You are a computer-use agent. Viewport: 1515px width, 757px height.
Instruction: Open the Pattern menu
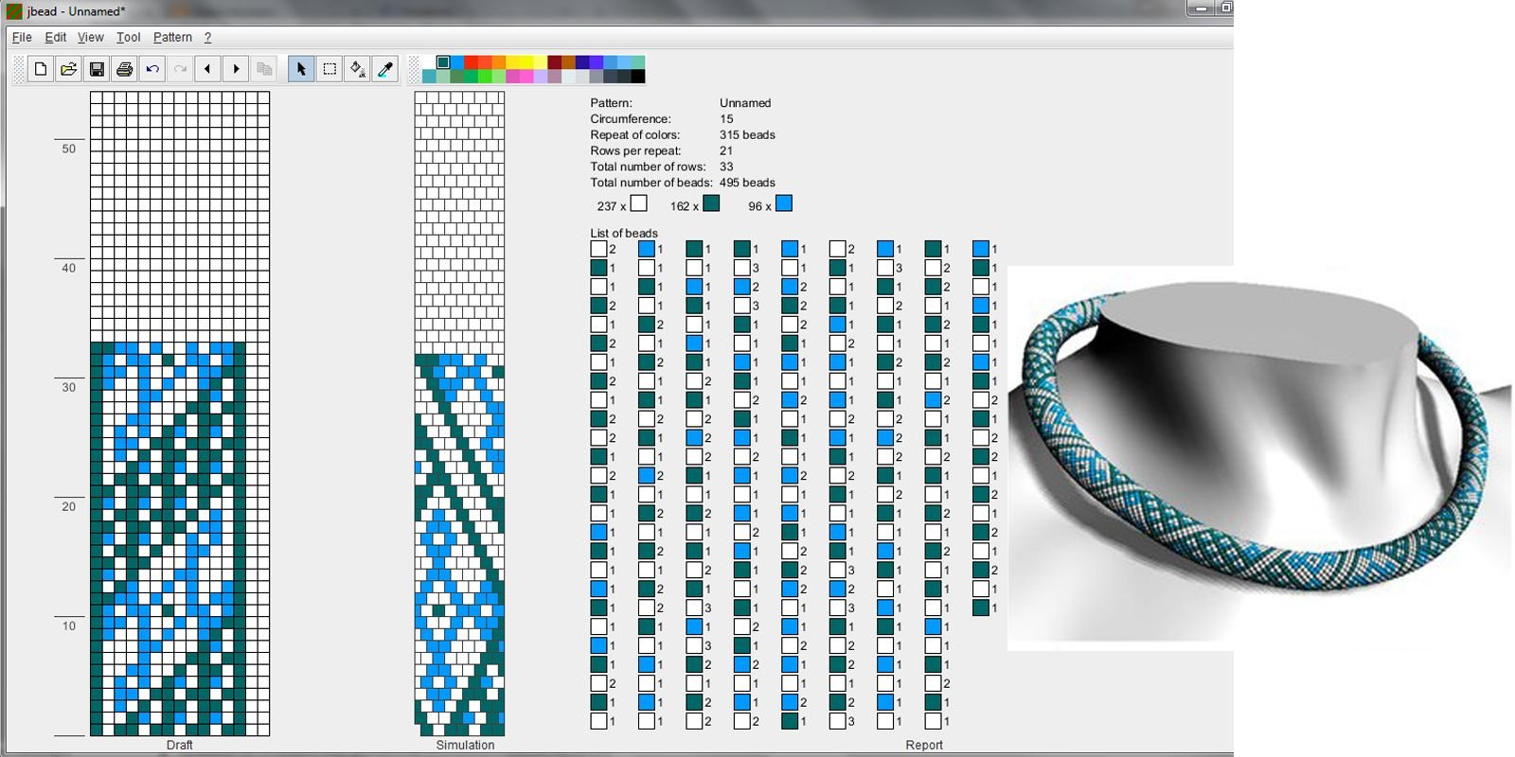(x=172, y=37)
